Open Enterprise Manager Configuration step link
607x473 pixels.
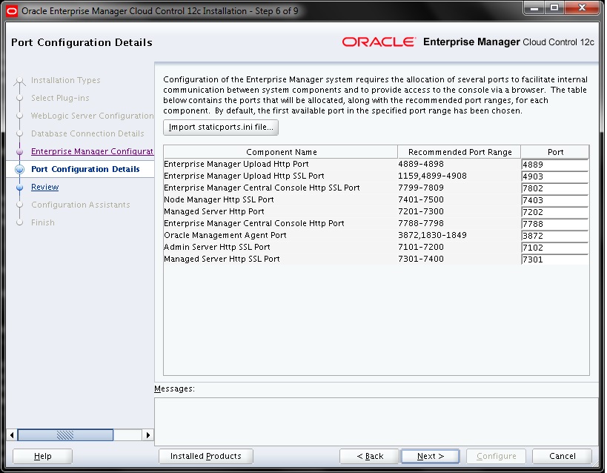(92, 151)
